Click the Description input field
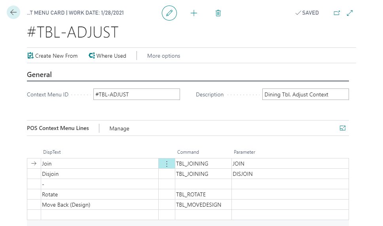 (x=305, y=94)
